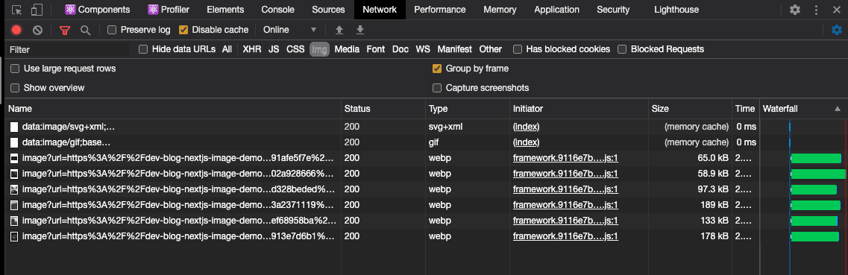Filter requests by Font type
This screenshot has width=848, height=275.
(x=375, y=49)
